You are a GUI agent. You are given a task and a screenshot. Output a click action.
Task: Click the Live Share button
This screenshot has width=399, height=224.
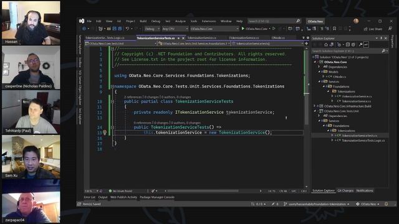[373, 29]
